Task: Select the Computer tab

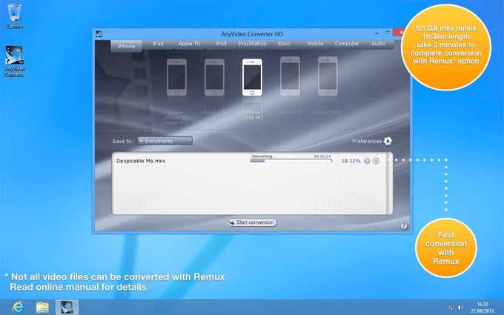Action: 347,44
